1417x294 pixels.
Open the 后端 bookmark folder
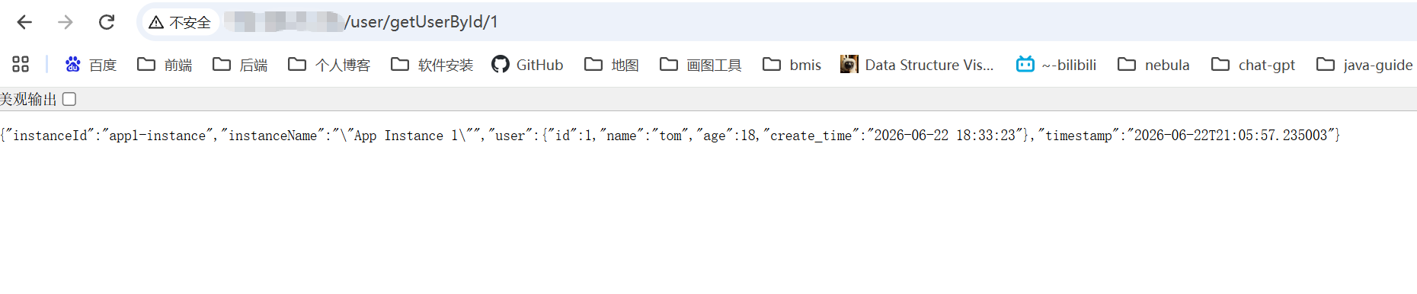pos(240,65)
